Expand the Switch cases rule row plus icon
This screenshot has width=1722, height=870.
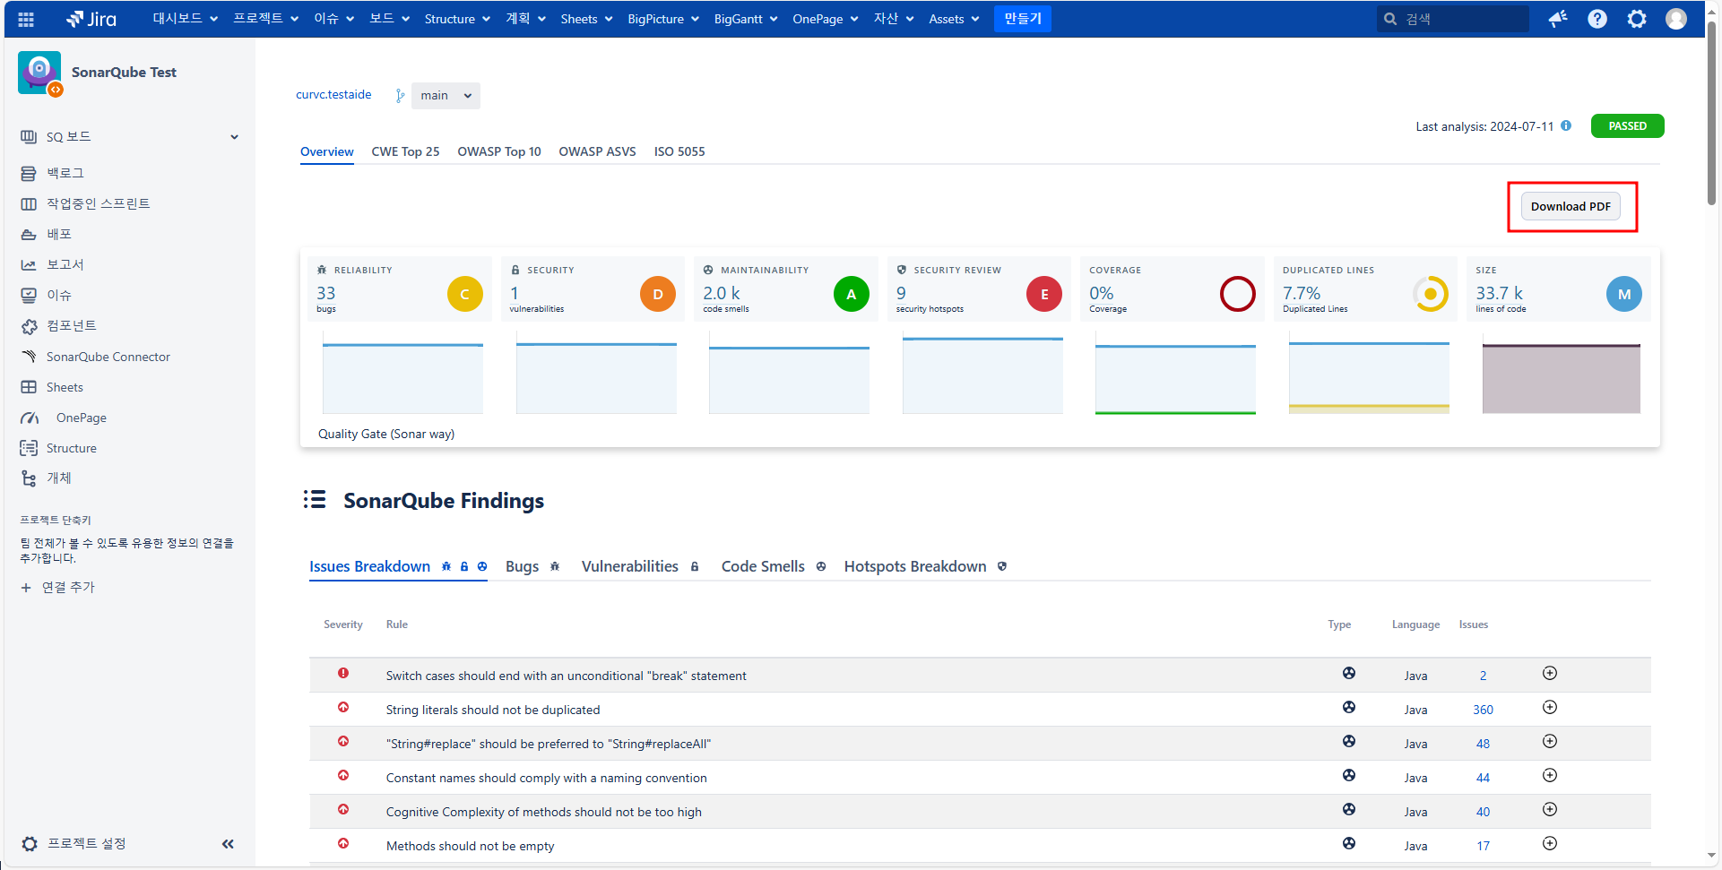pyautogui.click(x=1550, y=673)
